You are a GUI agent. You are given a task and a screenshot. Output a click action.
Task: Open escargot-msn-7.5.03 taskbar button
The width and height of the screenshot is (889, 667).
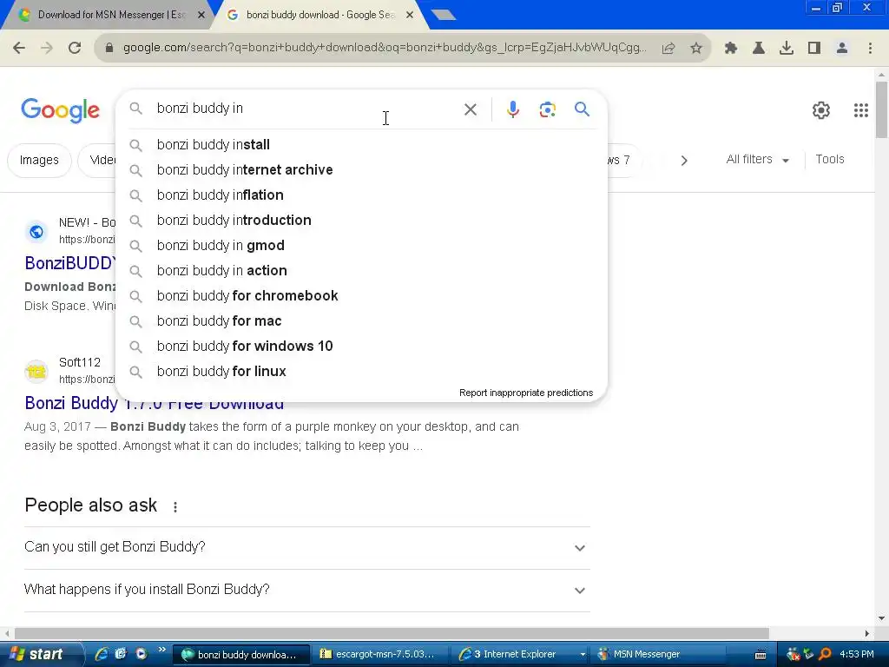click(379, 655)
